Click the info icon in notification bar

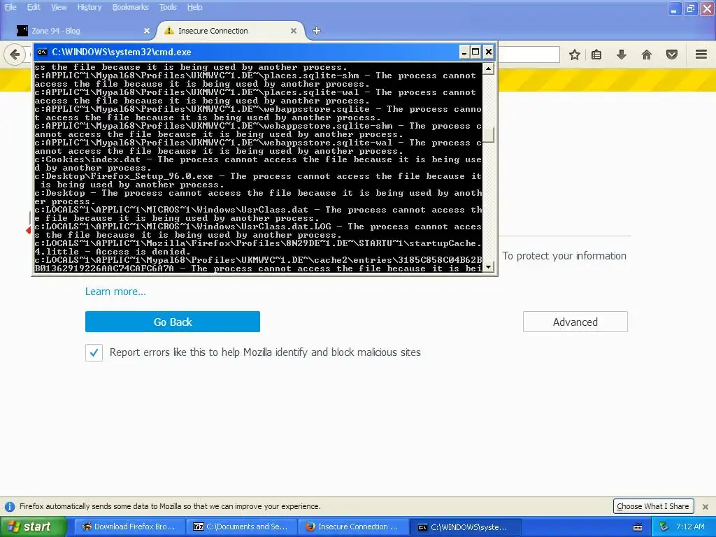click(10, 506)
